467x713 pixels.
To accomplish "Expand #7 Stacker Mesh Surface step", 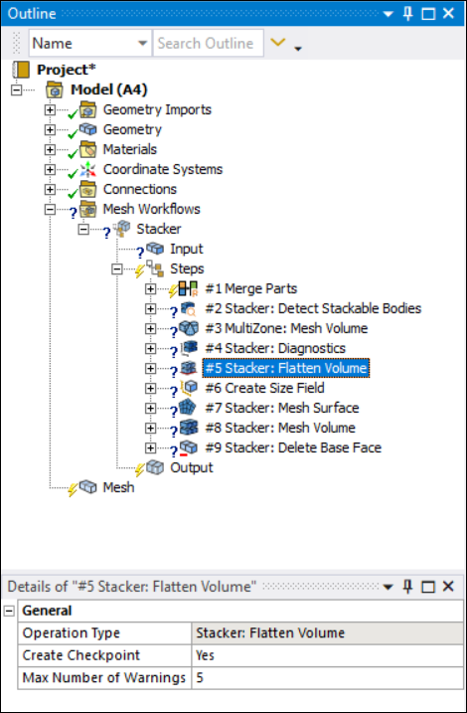I will click(150, 409).
